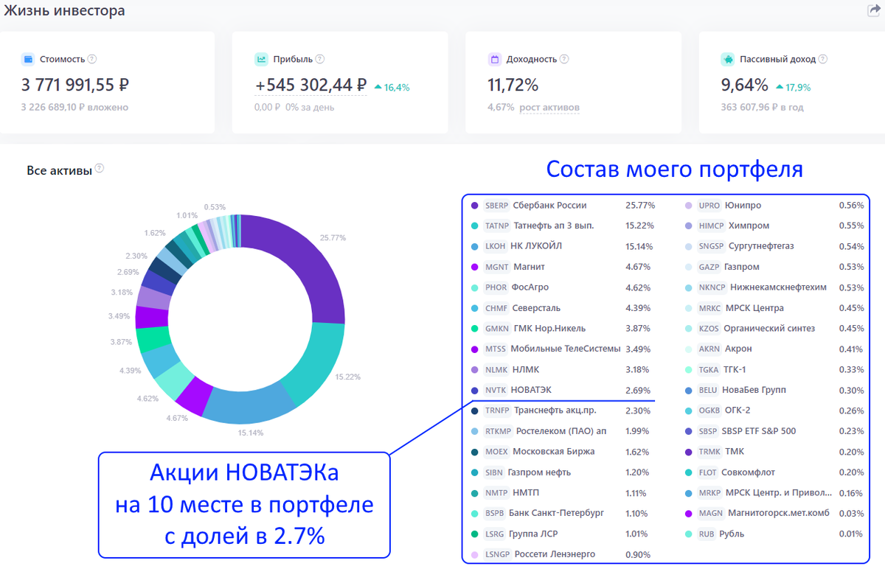Click the piggy bank icon beside Пассивный доход
The image size is (885, 569).
click(x=727, y=59)
